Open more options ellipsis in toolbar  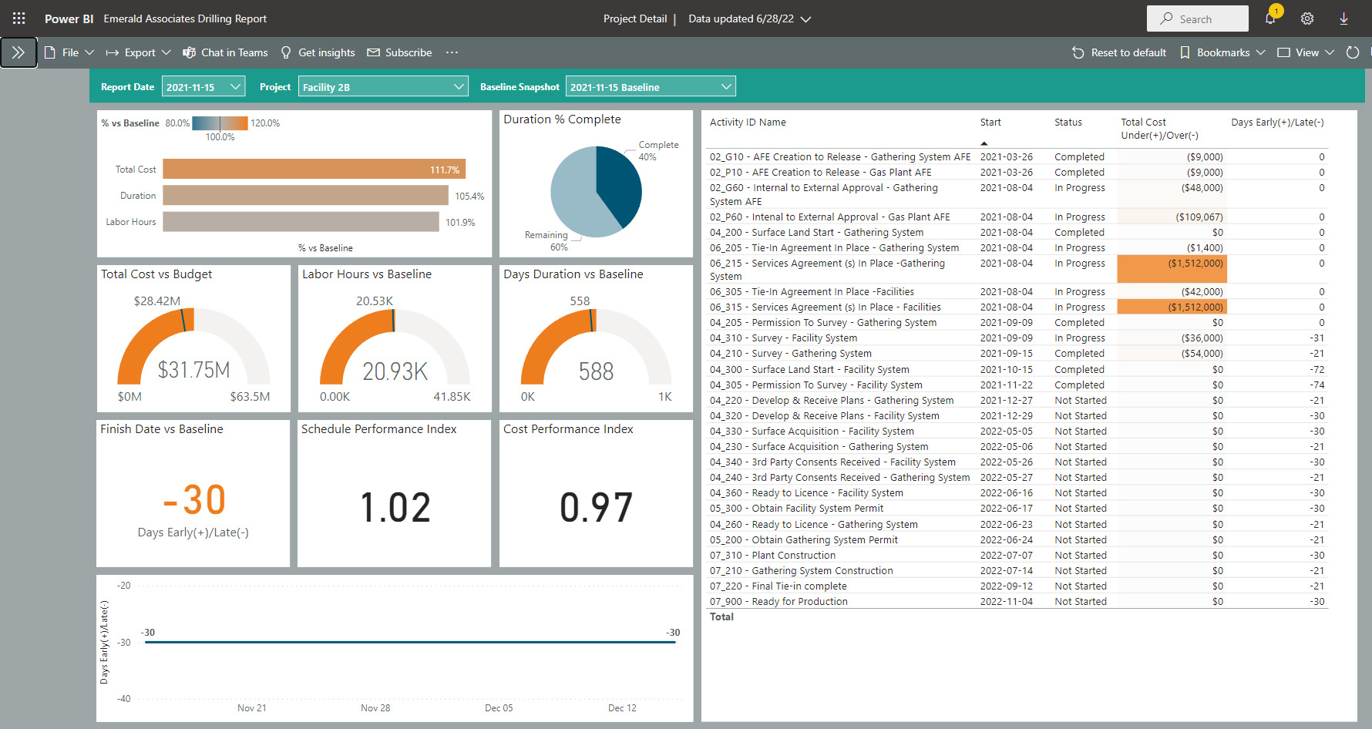(x=452, y=52)
